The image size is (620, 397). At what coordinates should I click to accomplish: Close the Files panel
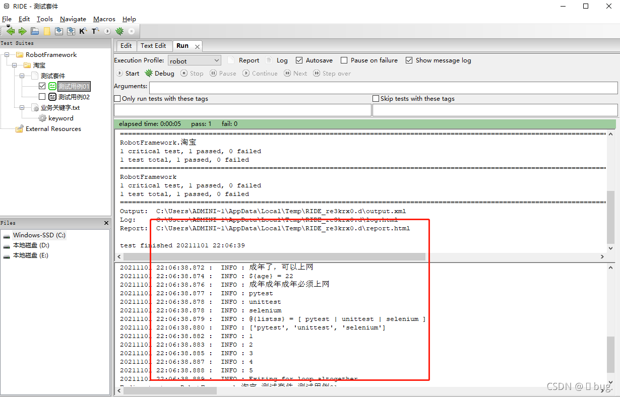tap(106, 223)
